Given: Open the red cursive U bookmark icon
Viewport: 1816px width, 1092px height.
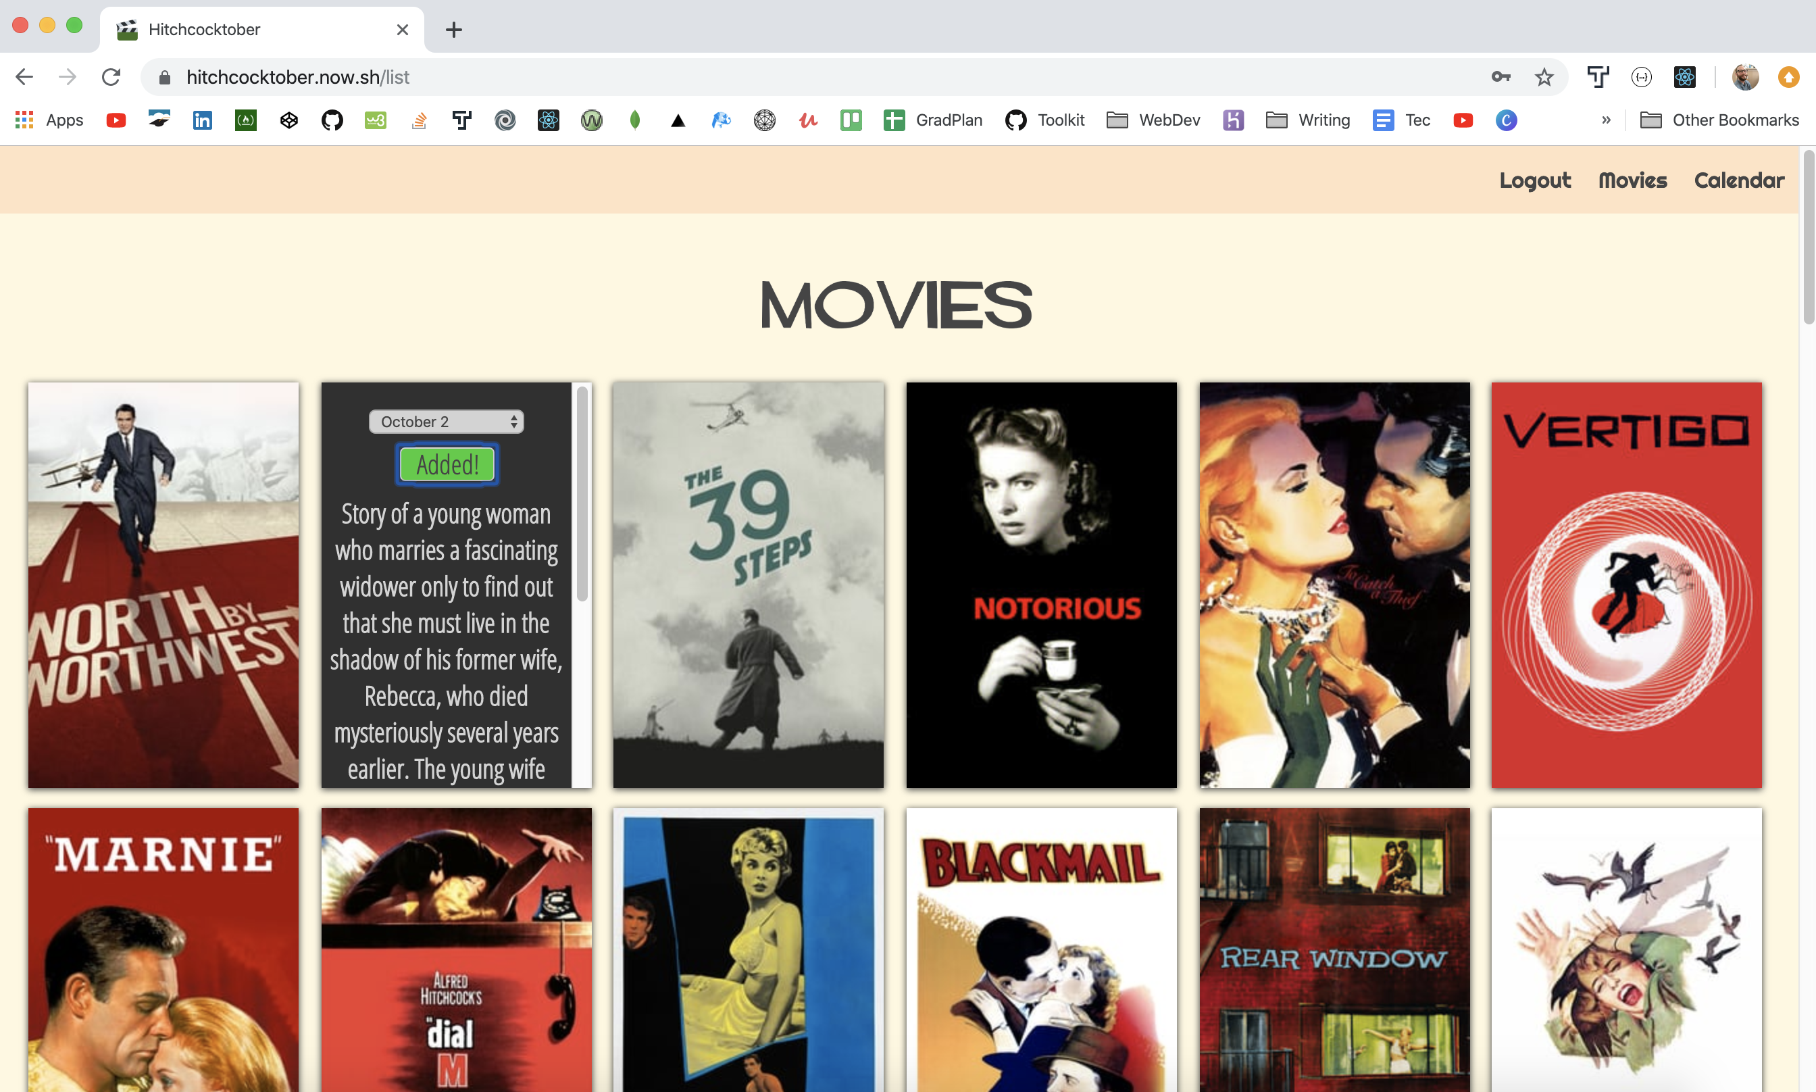Looking at the screenshot, I should [x=808, y=120].
